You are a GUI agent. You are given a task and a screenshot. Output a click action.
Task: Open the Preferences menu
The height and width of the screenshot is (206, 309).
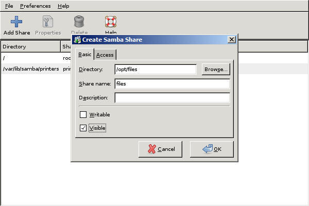coord(35,6)
